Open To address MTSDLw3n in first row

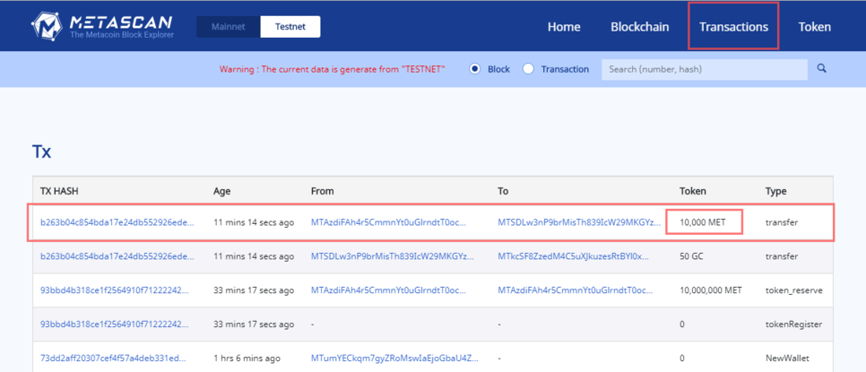(579, 222)
